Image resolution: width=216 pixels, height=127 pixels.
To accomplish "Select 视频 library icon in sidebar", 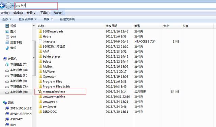I will point(7,26).
